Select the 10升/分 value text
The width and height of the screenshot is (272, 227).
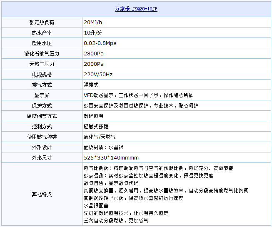pos(93,32)
